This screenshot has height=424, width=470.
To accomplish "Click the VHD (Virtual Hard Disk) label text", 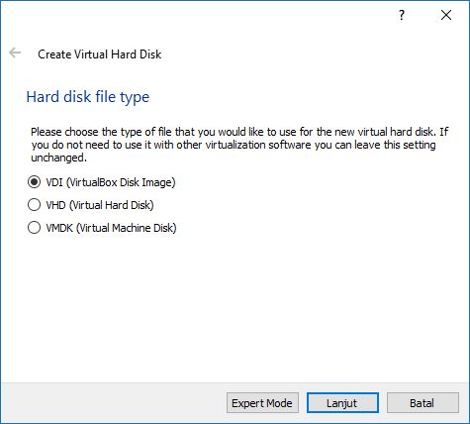I will click(x=100, y=205).
